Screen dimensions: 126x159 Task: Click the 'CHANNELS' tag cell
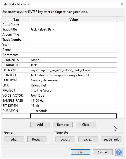(x=16, y=60)
